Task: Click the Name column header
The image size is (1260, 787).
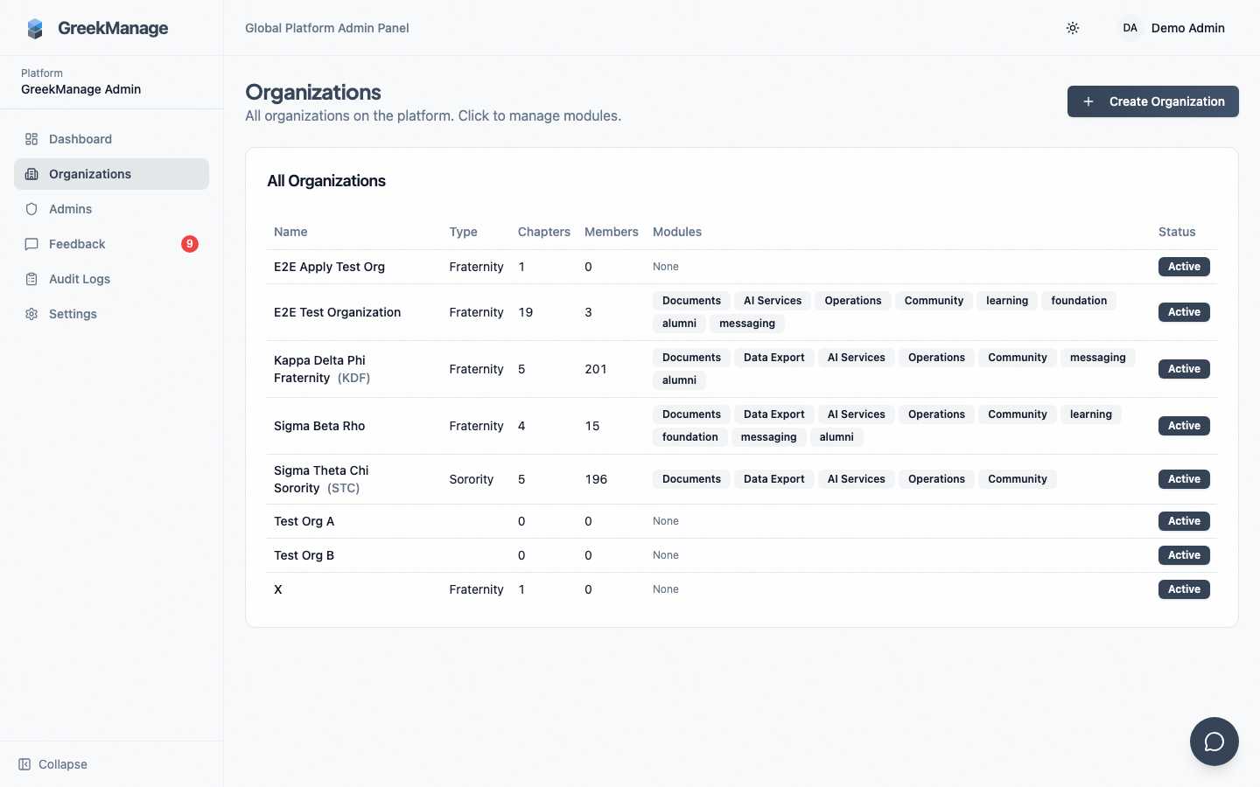Action: (290, 232)
